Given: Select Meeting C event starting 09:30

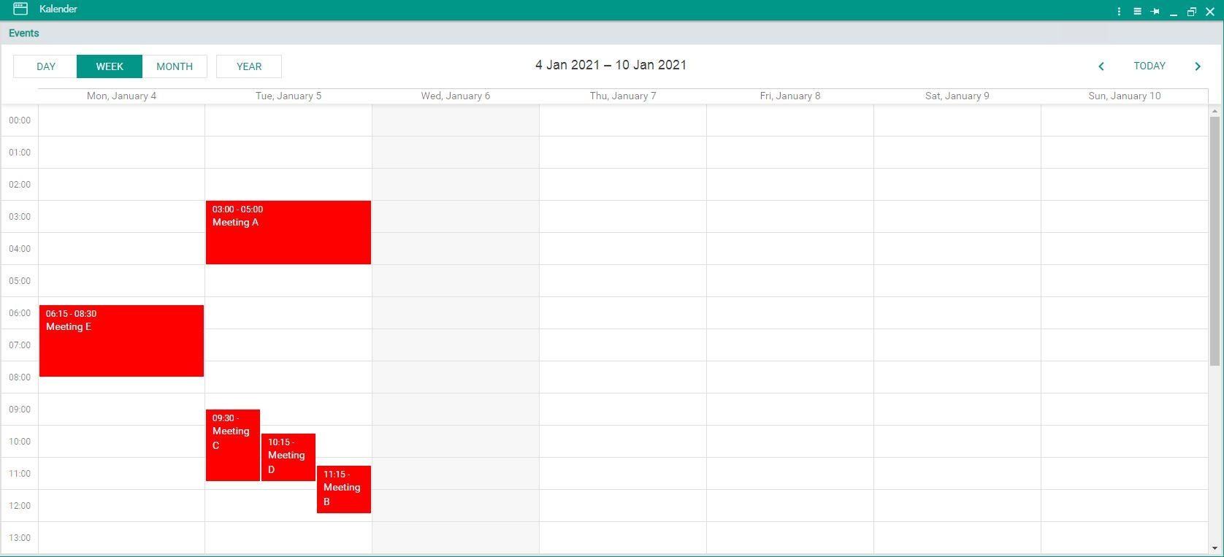Looking at the screenshot, I should click(233, 445).
